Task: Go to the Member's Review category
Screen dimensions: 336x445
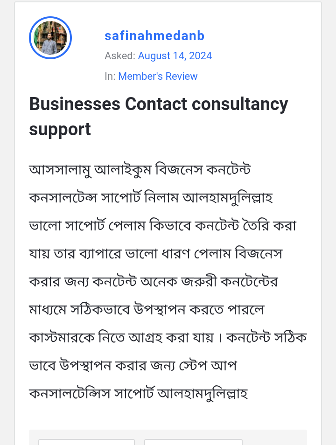Action: click(x=158, y=76)
